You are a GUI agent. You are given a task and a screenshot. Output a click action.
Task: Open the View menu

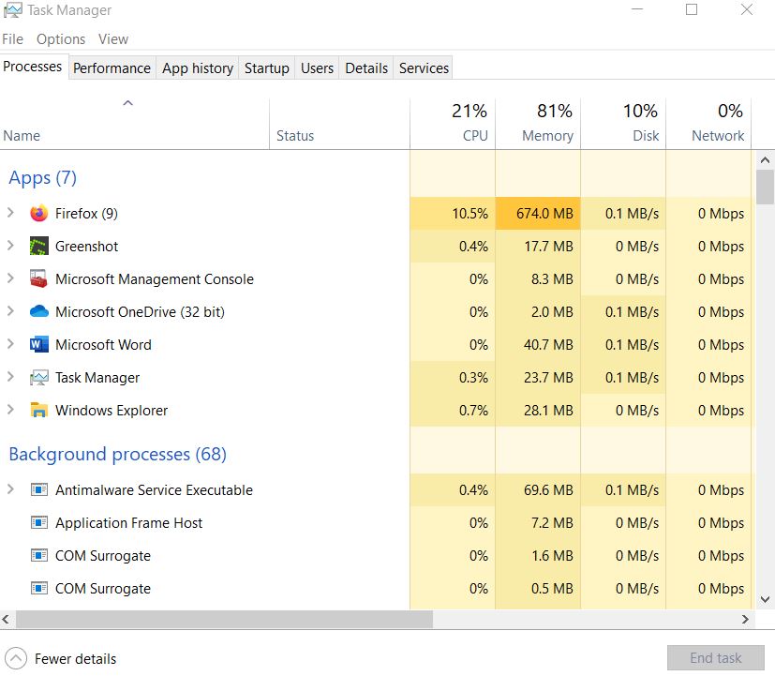[x=112, y=38]
